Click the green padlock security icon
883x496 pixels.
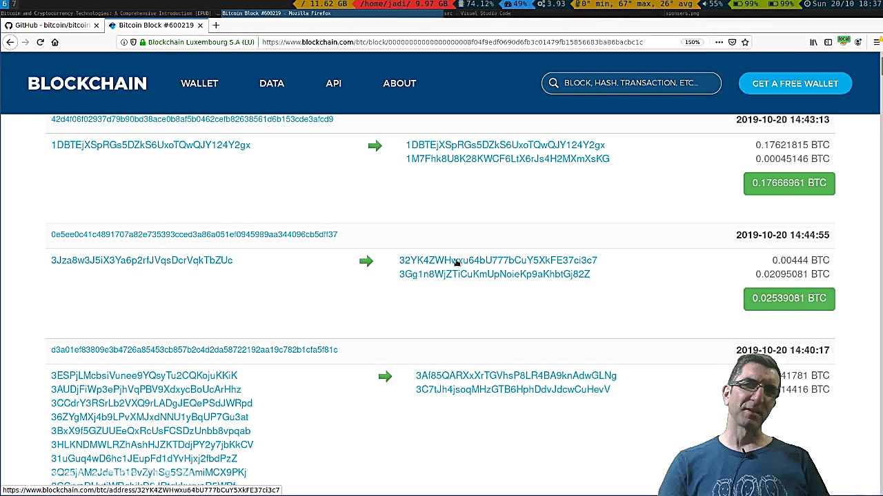[x=143, y=42]
